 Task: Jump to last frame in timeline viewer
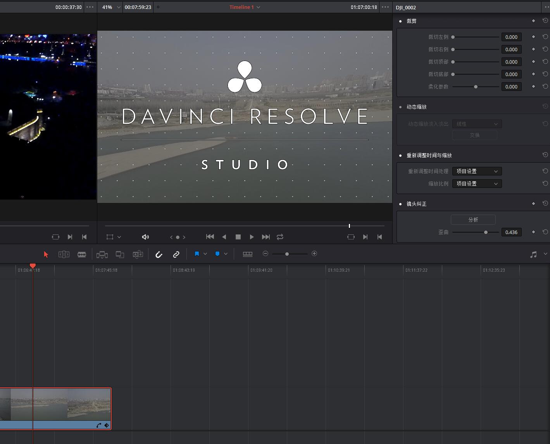point(266,237)
